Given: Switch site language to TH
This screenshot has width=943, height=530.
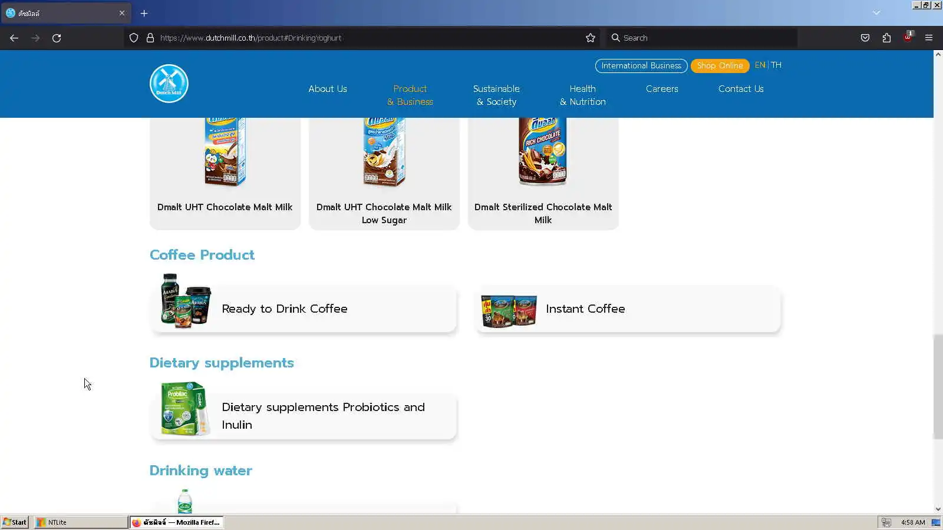Looking at the screenshot, I should [776, 65].
